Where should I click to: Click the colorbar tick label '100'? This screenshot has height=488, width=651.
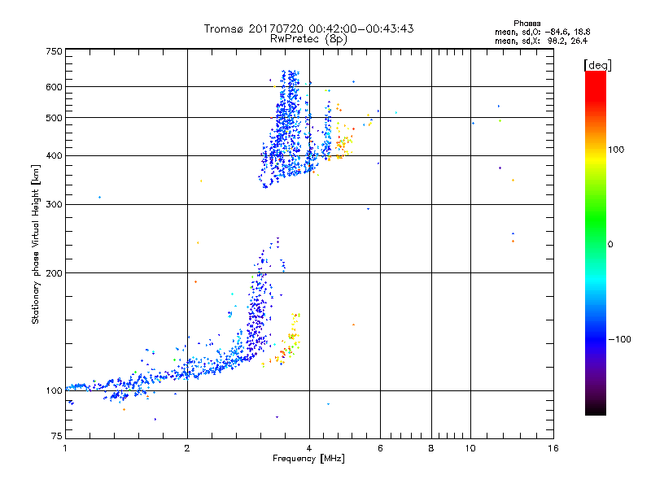point(616,150)
